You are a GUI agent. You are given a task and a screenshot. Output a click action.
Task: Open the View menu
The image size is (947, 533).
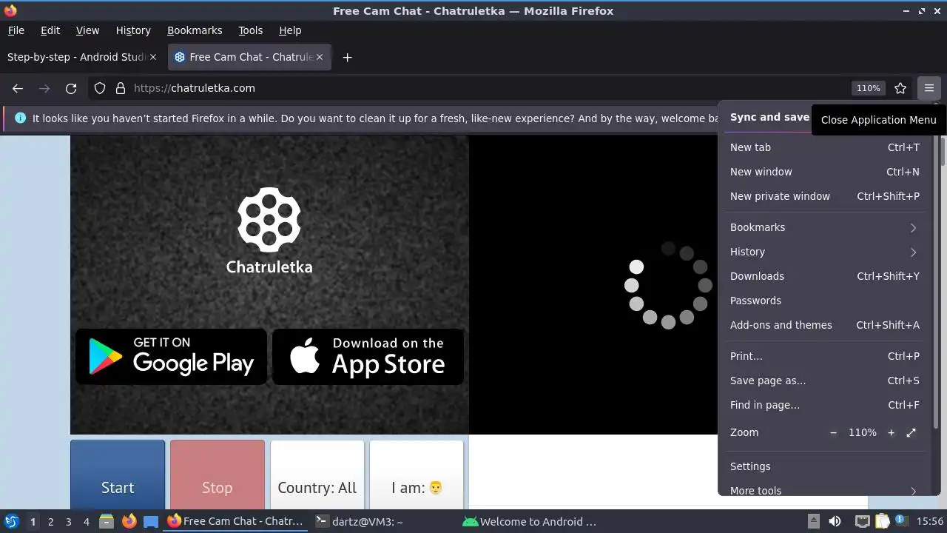87,30
